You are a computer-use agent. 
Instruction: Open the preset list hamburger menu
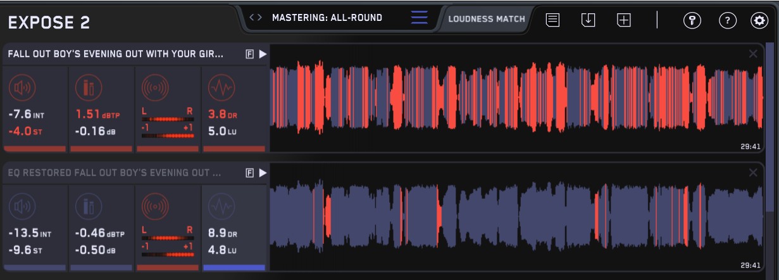click(419, 18)
